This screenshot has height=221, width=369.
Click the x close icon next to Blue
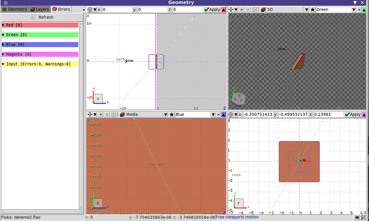(x=218, y=115)
